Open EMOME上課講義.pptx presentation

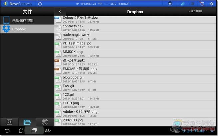pyautogui.click(x=135, y=71)
